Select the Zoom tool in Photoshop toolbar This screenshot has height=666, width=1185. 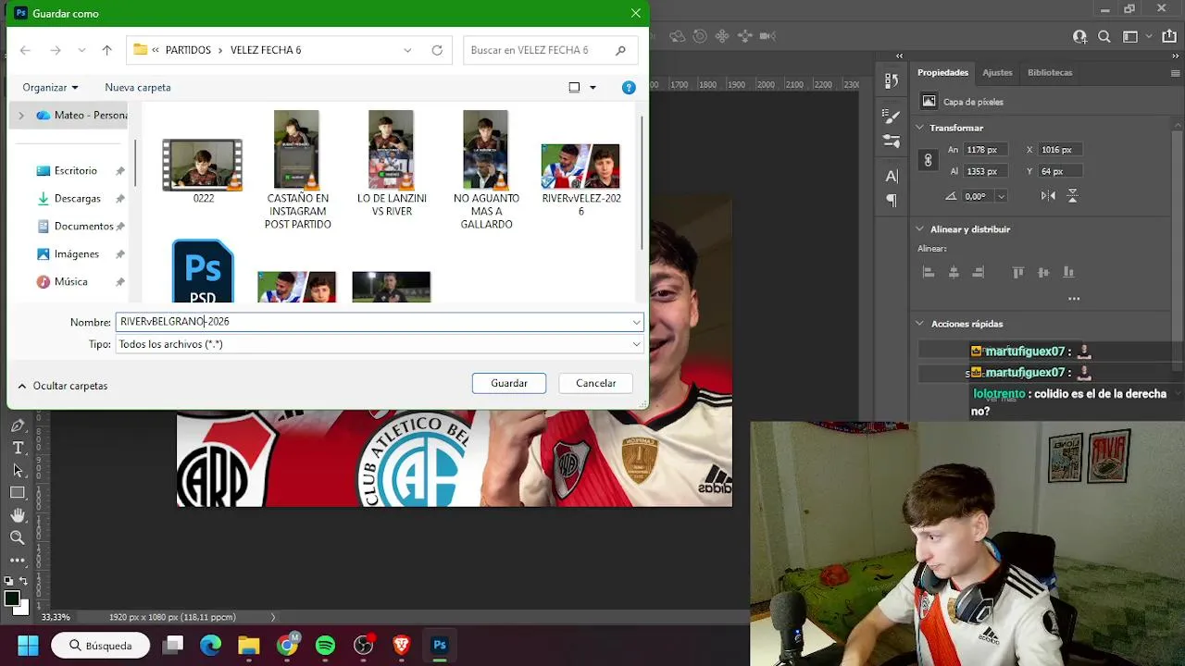[18, 537]
